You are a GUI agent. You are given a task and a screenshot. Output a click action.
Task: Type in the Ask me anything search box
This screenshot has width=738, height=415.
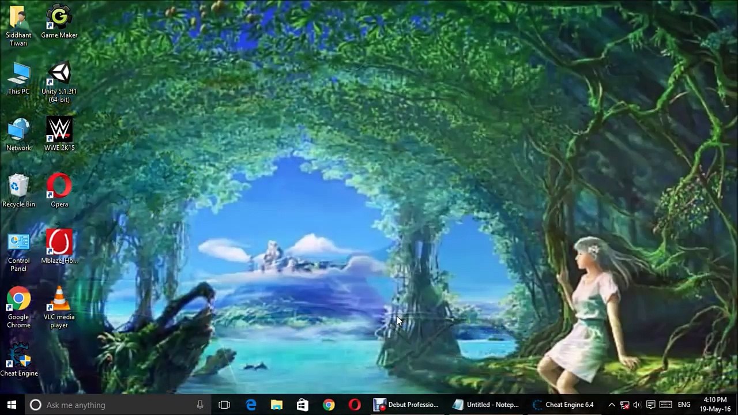tap(118, 405)
